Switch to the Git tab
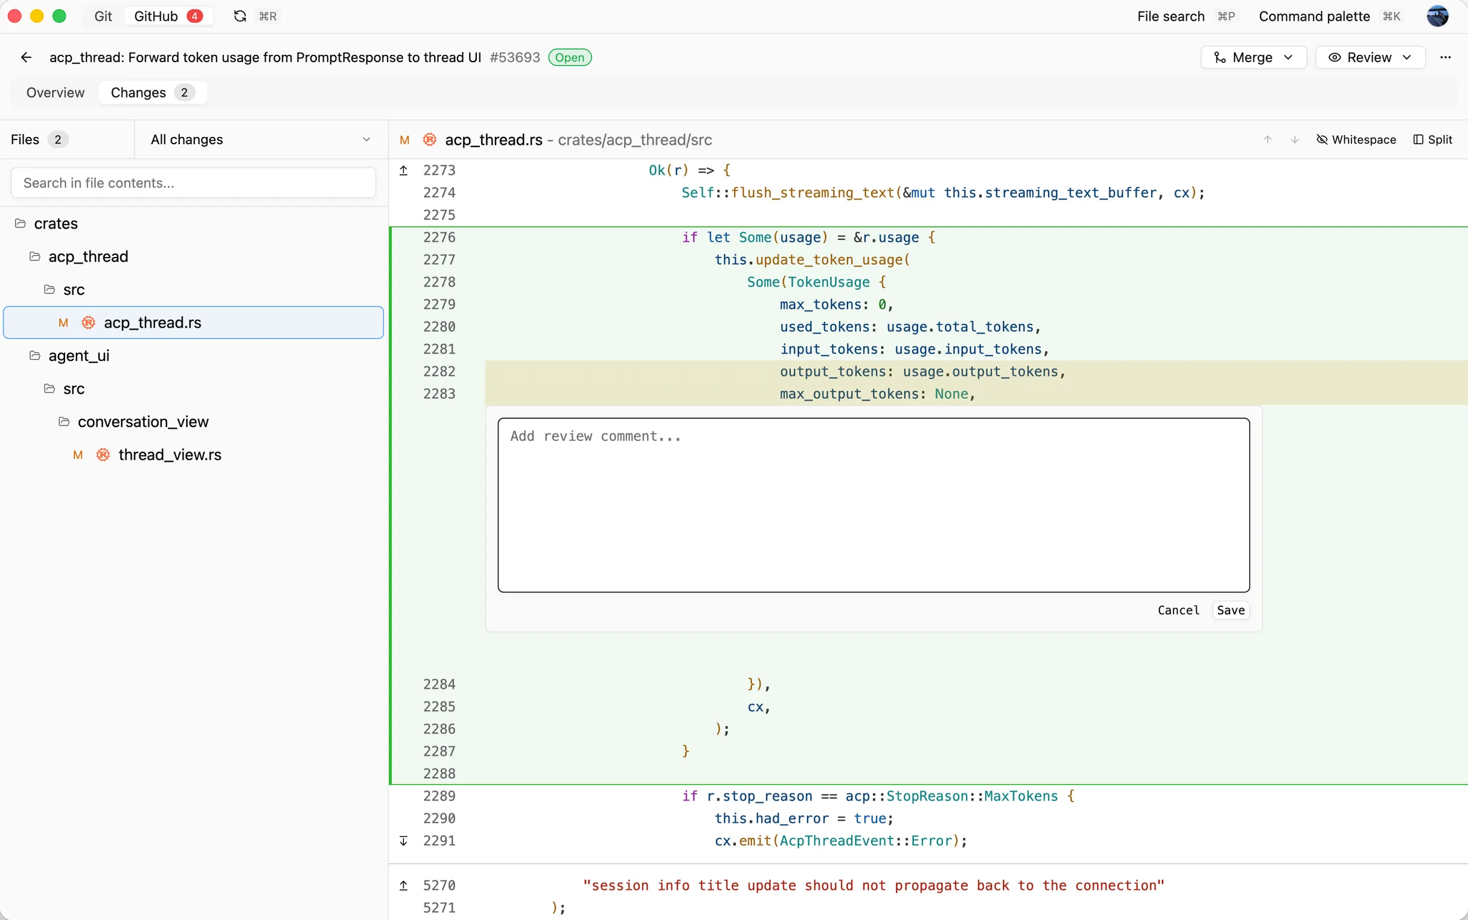The image size is (1468, 920). pyautogui.click(x=102, y=16)
